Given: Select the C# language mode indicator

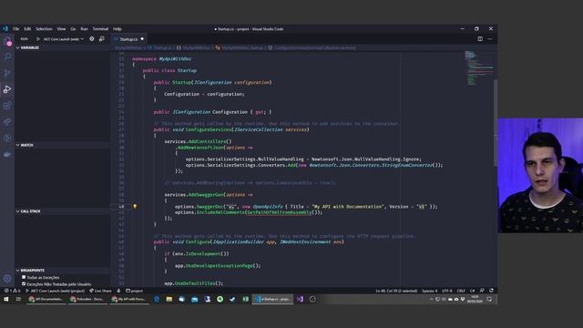Looking at the screenshot, I should click(x=473, y=291).
